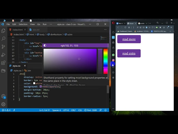Open the Accounts menu in VS Code
Screen dimensions: 178x134
pyautogui.click(x=3, y=96)
